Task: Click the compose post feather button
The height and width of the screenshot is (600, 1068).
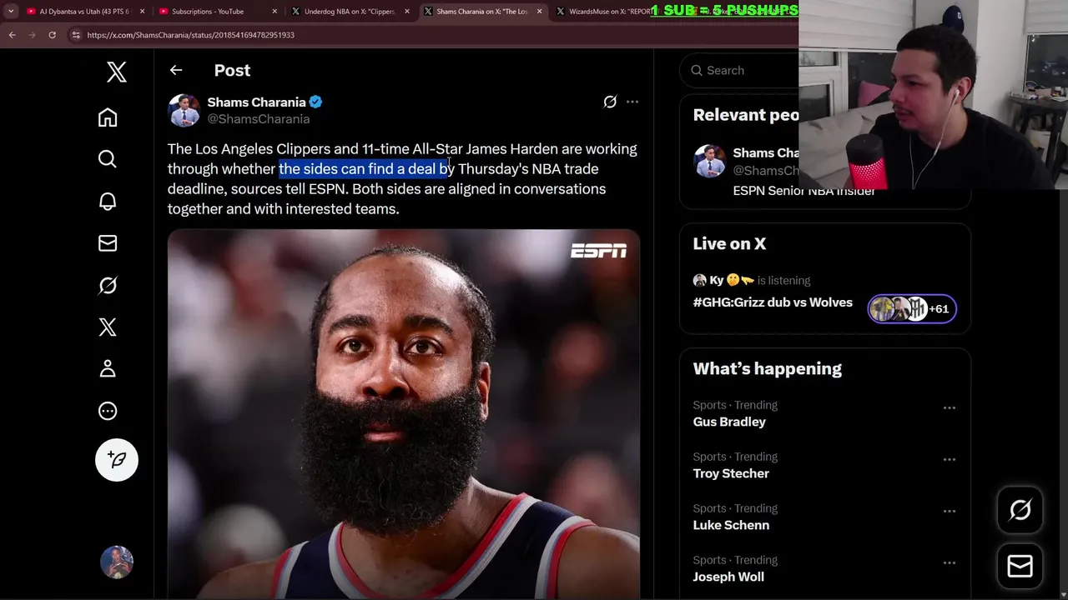Action: point(117,460)
